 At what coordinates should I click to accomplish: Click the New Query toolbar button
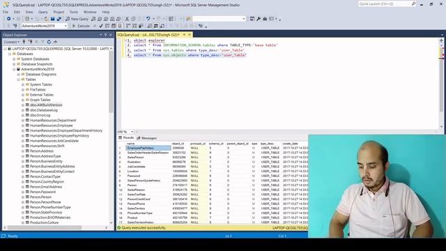[x=77, y=19]
